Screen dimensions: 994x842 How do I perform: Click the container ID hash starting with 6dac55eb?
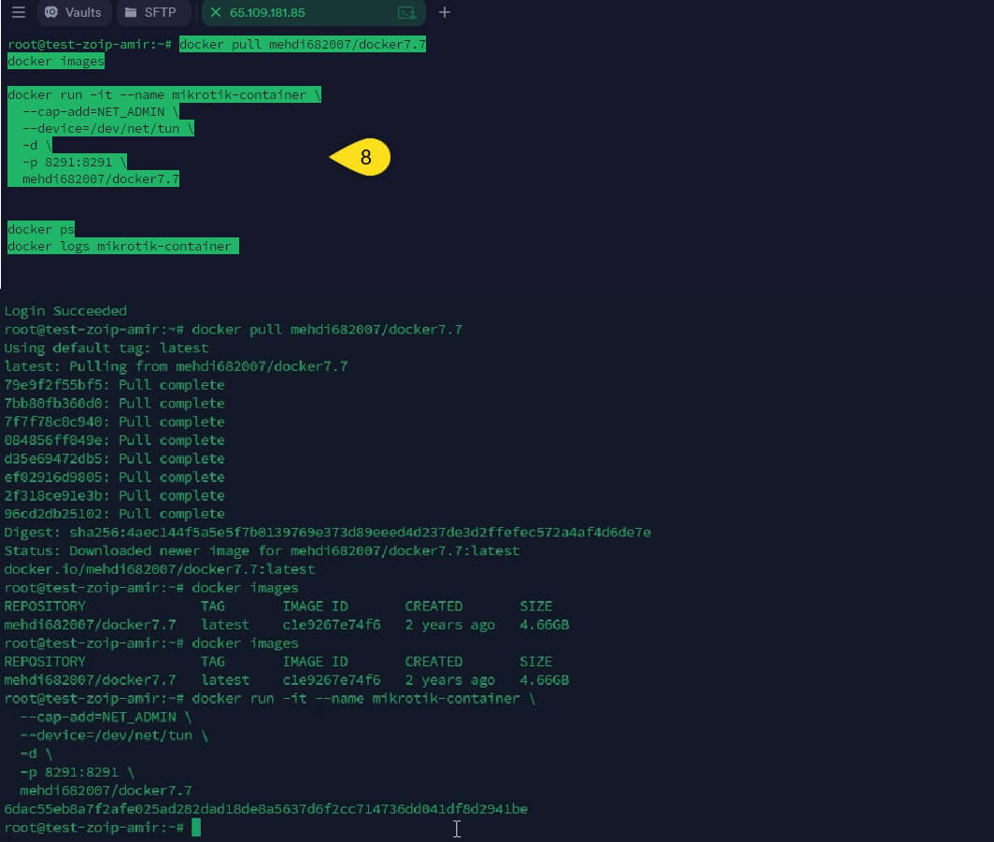tap(266, 809)
